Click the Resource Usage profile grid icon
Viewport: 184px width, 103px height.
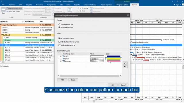point(70,9)
